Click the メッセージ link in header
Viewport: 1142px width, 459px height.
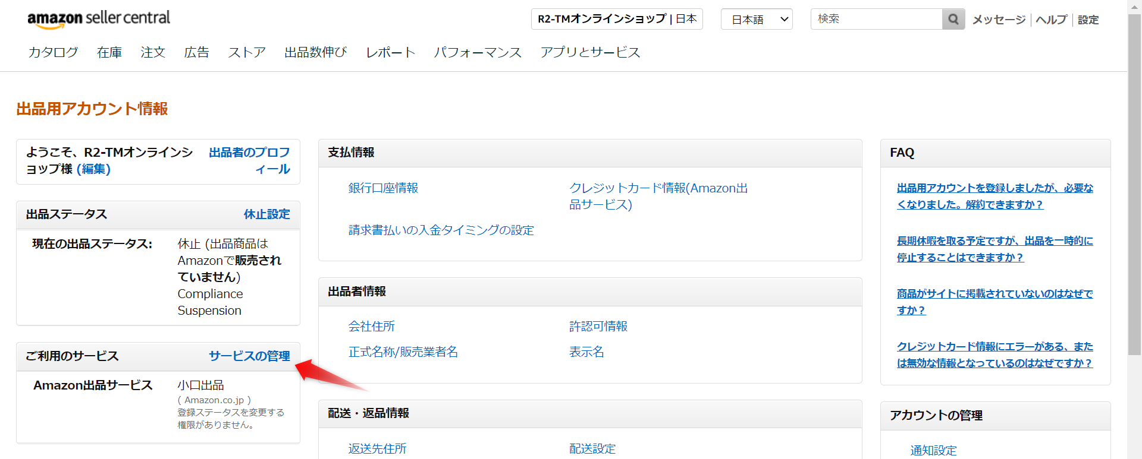[999, 20]
